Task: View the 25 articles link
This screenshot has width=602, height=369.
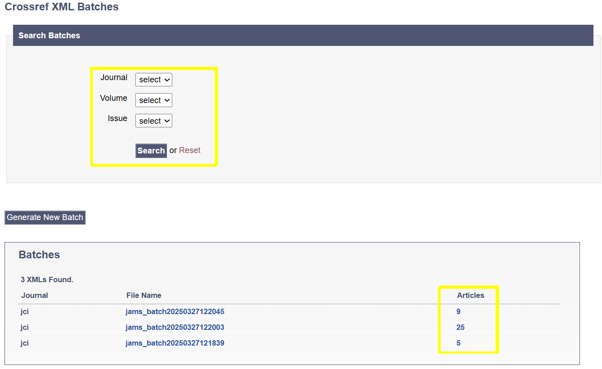Action: point(460,327)
